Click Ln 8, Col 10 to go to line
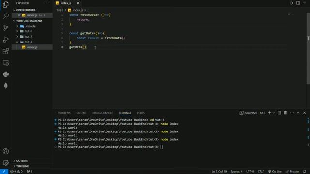This screenshot has width=310, height=174. click(x=219, y=172)
